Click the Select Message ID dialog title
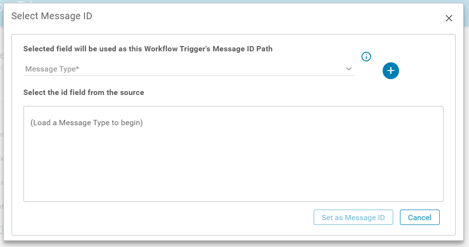The height and width of the screenshot is (247, 469). [x=52, y=16]
